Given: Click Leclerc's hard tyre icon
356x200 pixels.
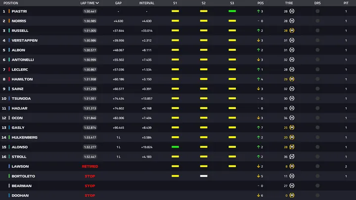Looking at the screenshot, I should tap(292, 70).
